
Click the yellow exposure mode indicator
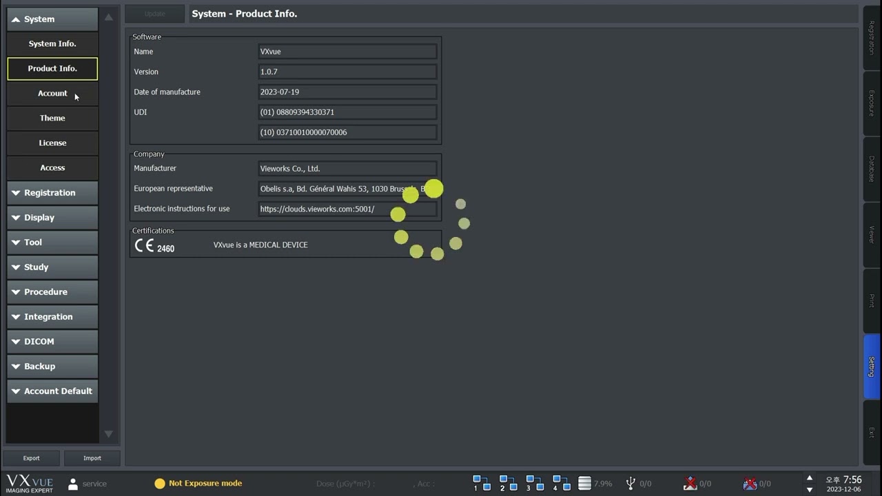(x=160, y=484)
